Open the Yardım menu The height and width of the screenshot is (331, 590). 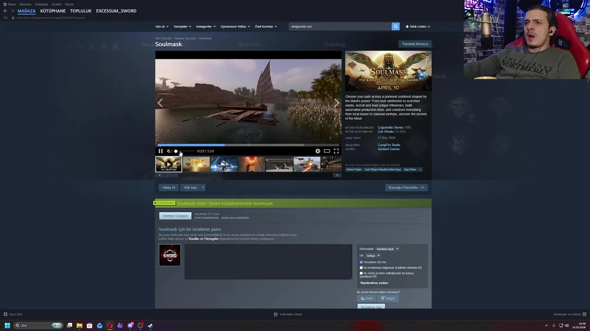tap(69, 4)
